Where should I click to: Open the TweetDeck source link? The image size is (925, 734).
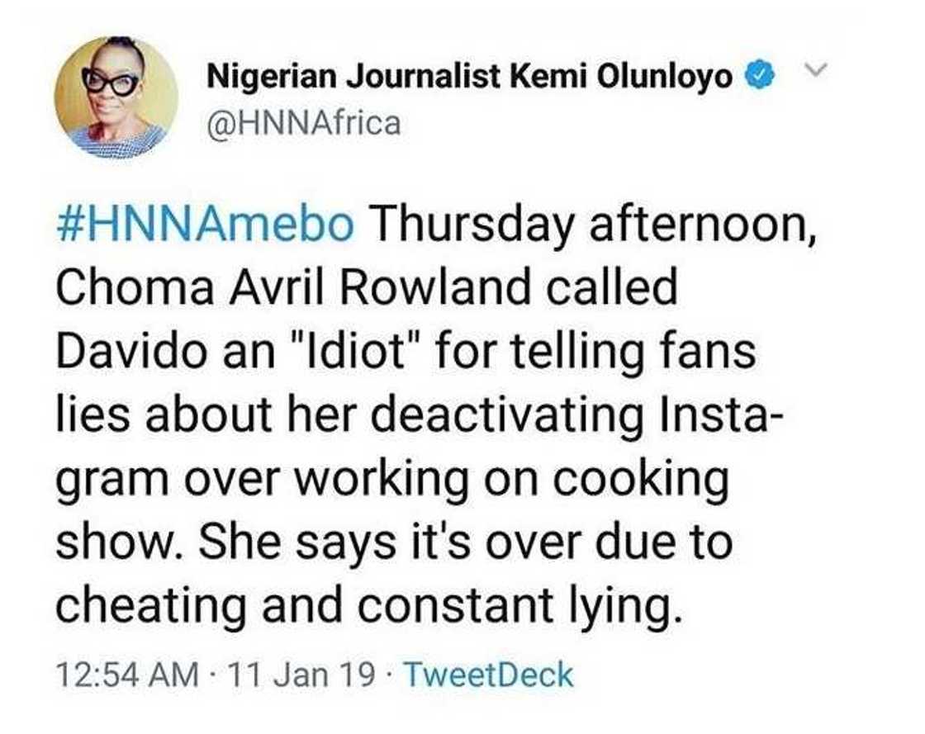pos(491,675)
